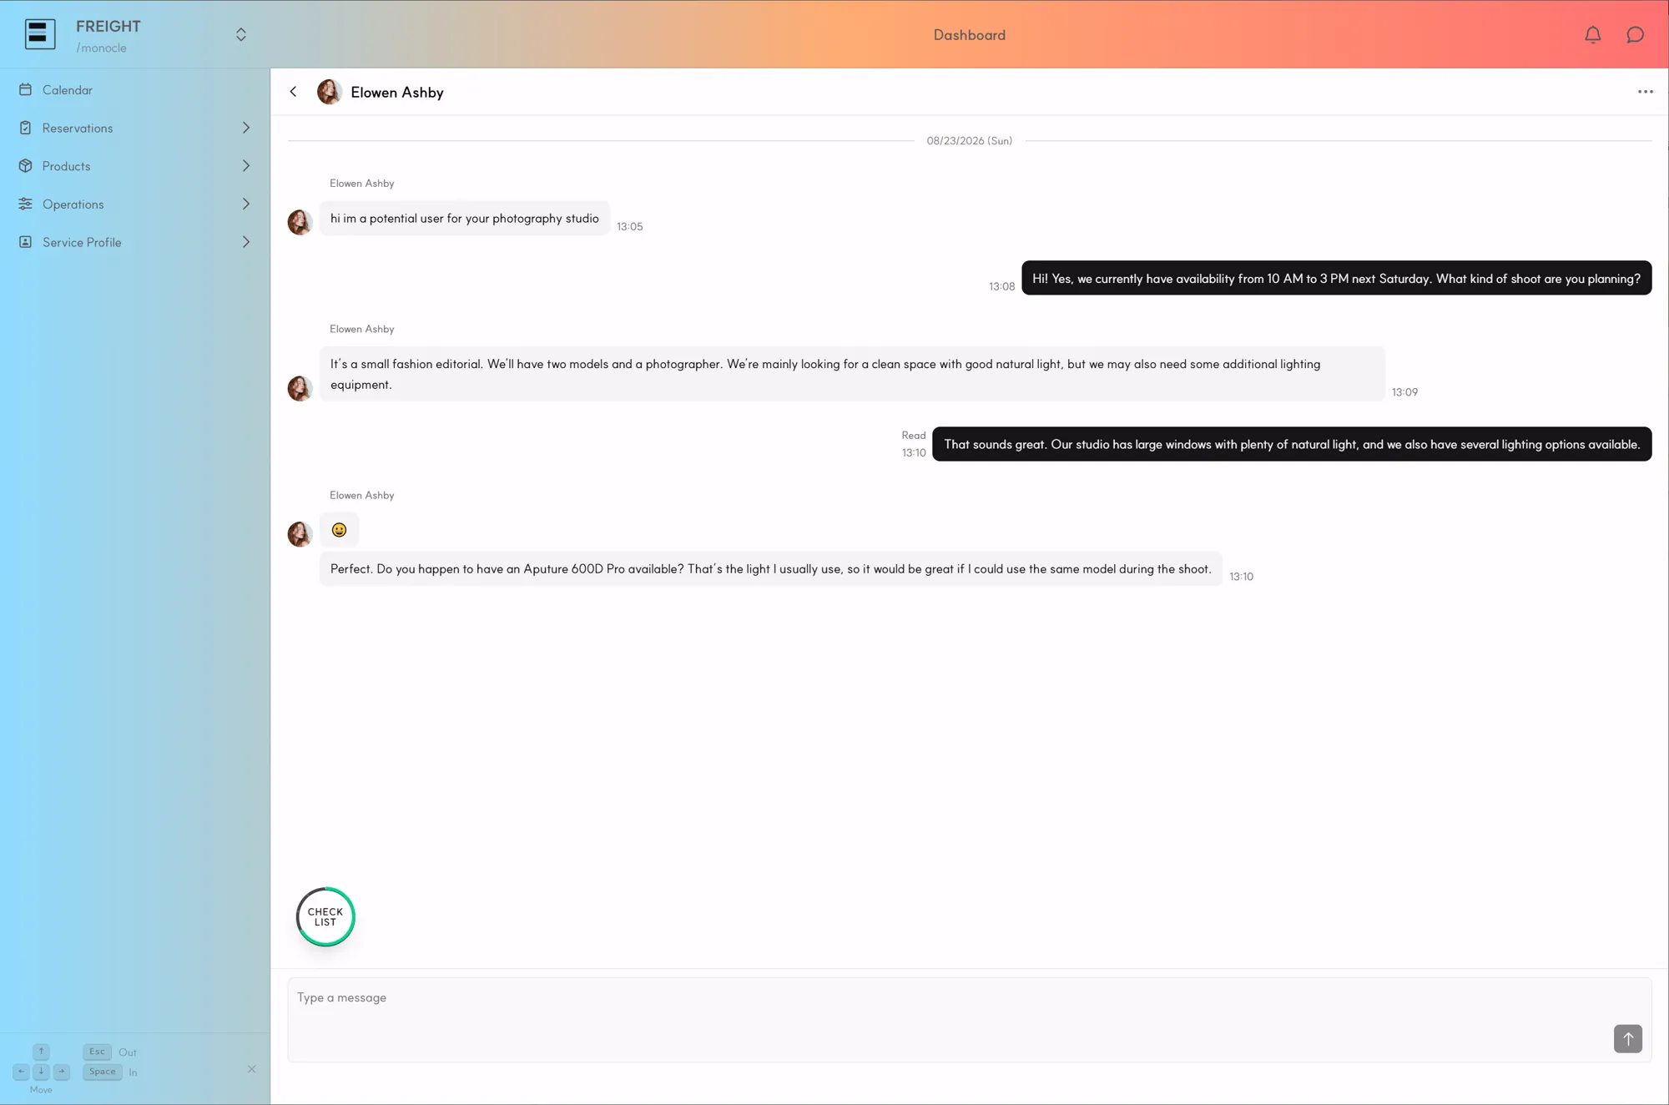This screenshot has height=1105, width=1669.
Task: Click the Aputure 600D Pro message bubble
Action: 770,569
